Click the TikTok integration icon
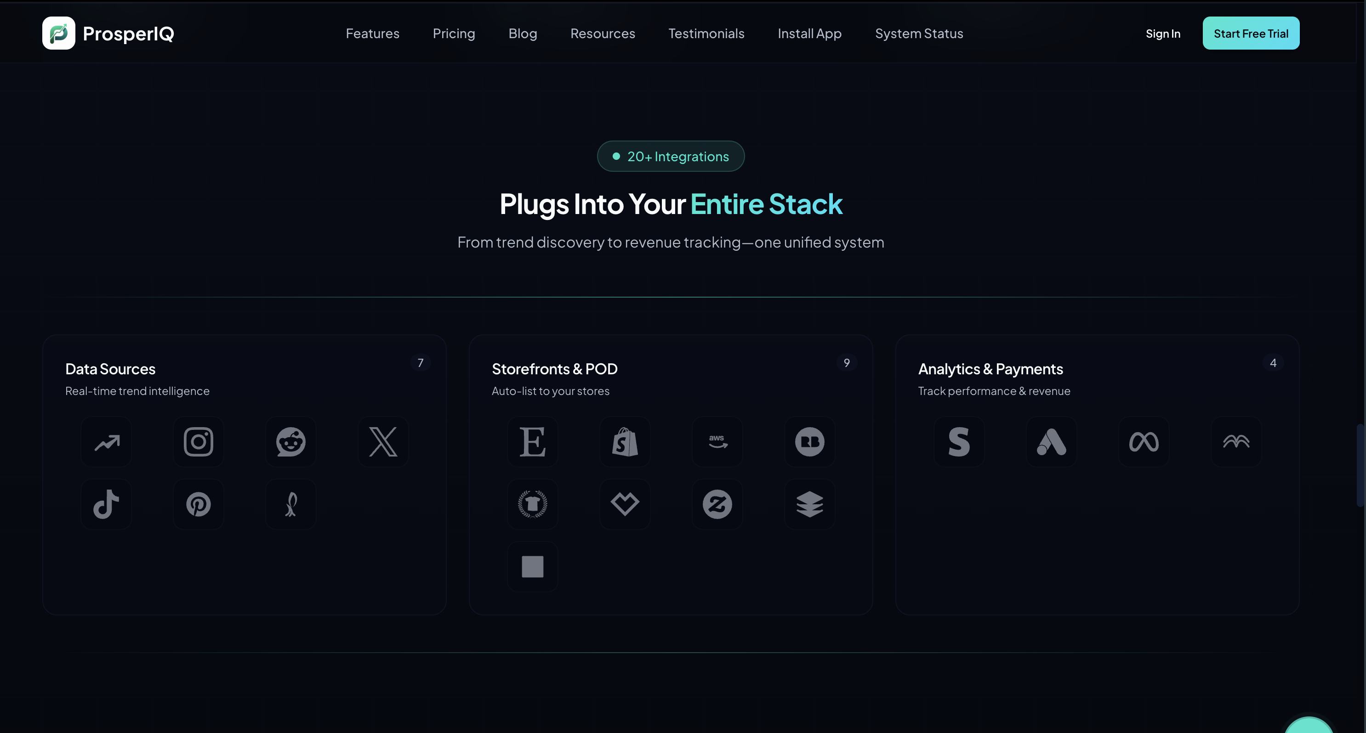 pyautogui.click(x=106, y=504)
